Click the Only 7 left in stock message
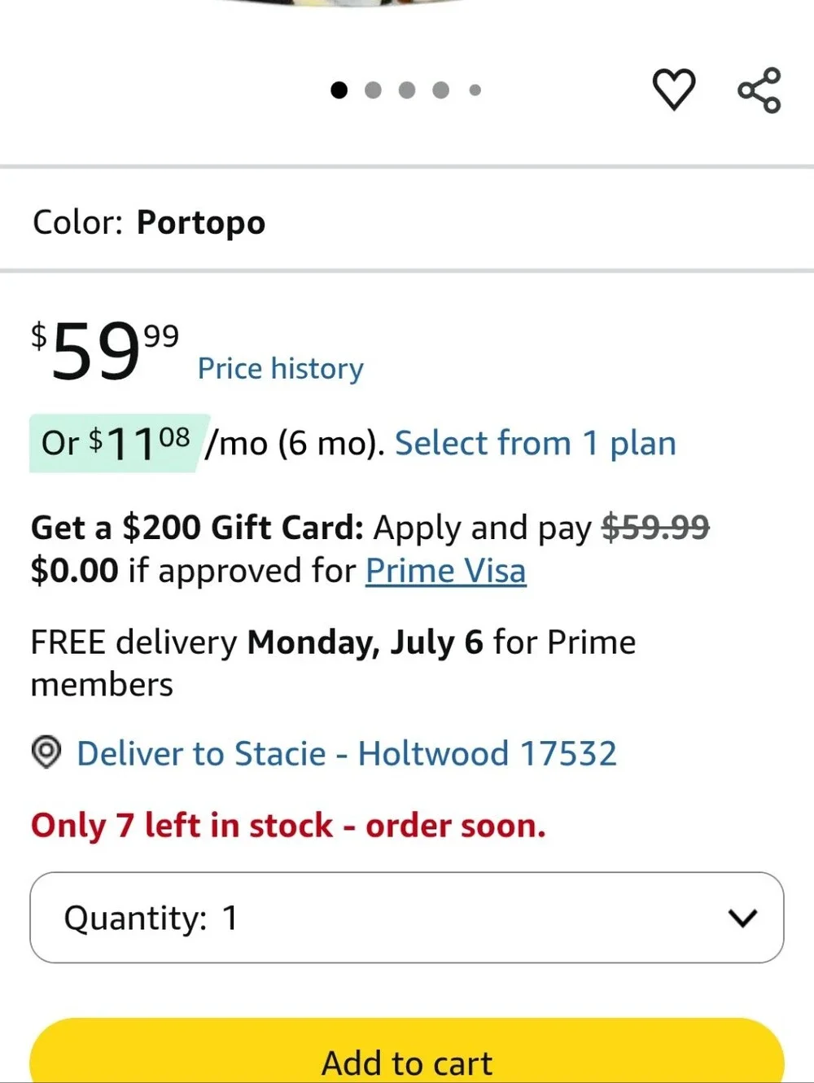814x1083 pixels. (288, 826)
